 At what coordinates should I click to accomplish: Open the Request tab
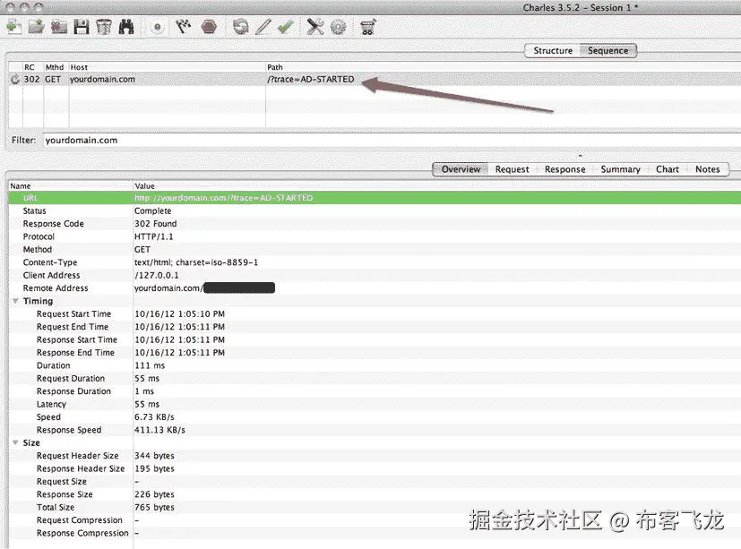(512, 169)
